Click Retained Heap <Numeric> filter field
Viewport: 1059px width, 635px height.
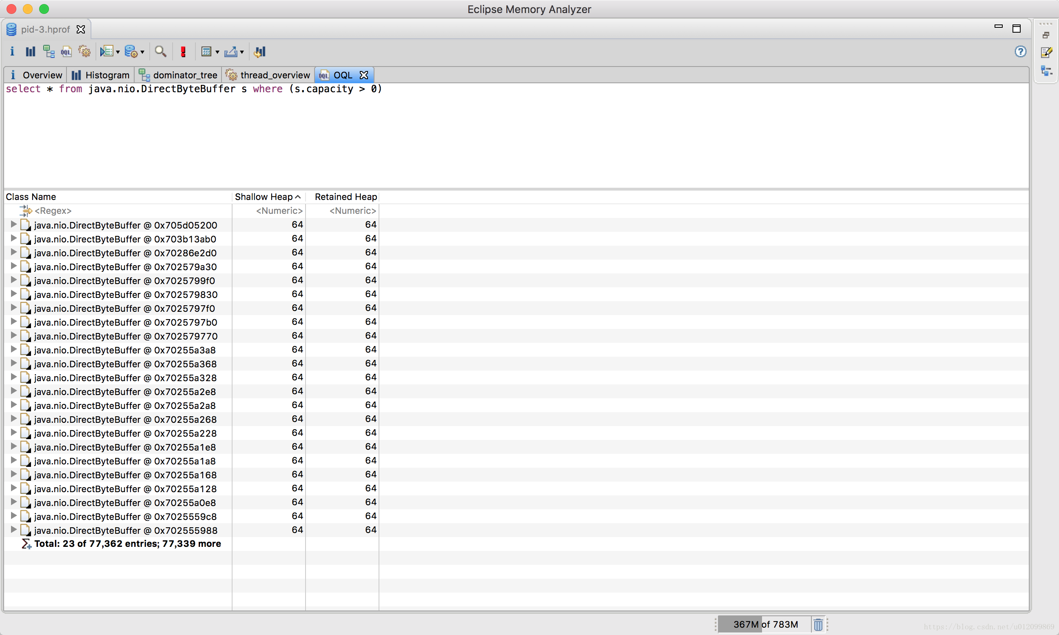point(353,211)
